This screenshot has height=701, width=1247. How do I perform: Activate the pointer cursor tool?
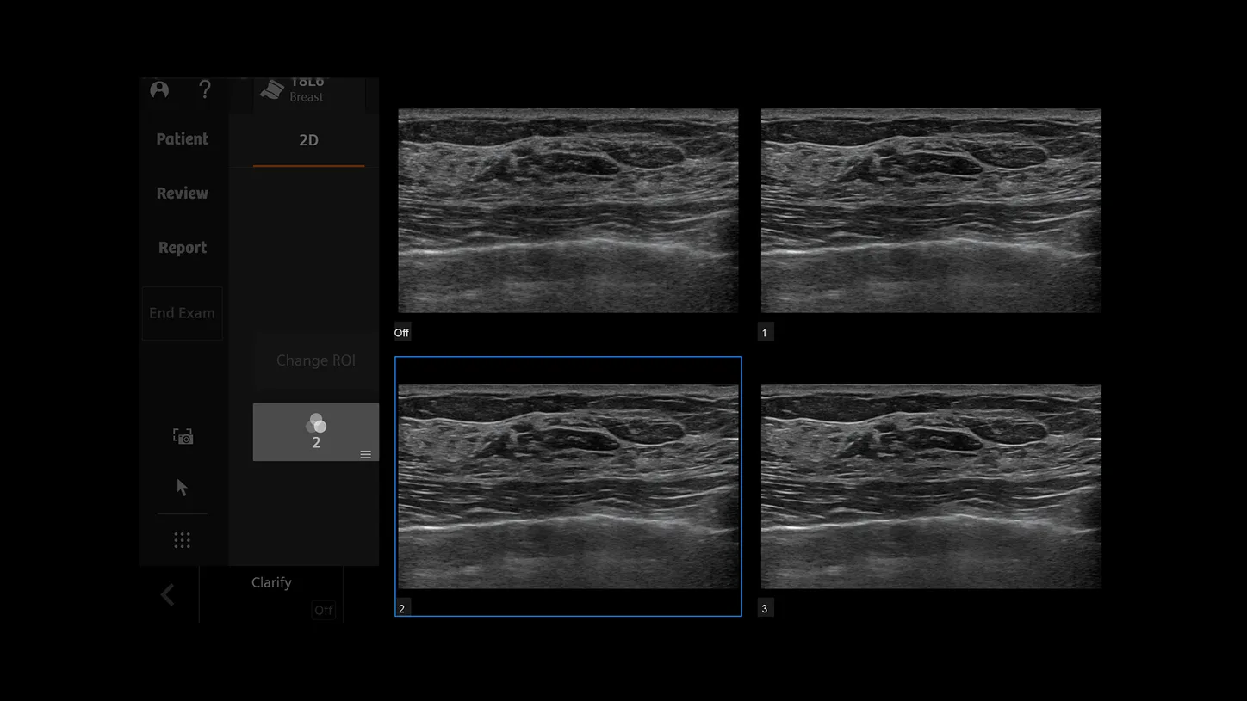tap(182, 488)
